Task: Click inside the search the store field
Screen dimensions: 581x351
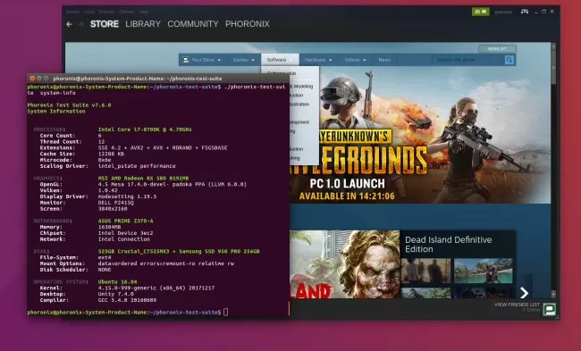Action: point(469,60)
